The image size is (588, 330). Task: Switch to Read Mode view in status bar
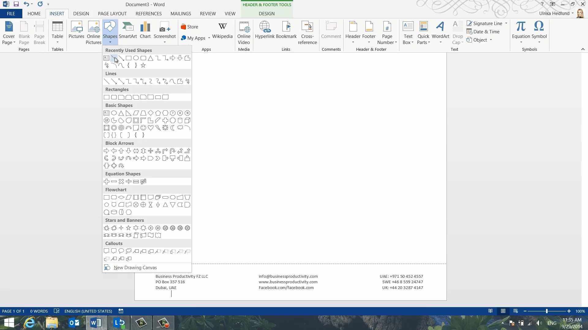coord(490,311)
